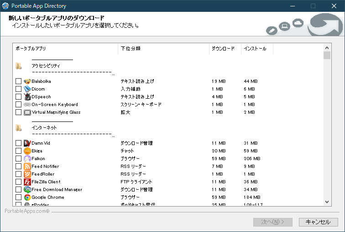Click Dicom's 入力補助 subcategory
345x232 pixels.
(131, 89)
